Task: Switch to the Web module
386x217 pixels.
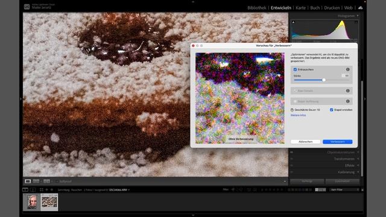Action: pos(349,8)
